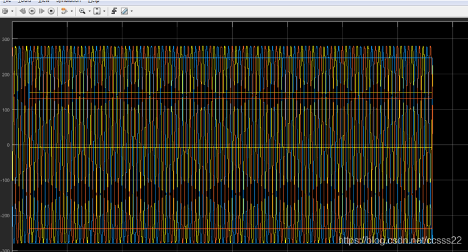Open the triggers tool icon
The width and height of the screenshot is (468, 252).
pos(114,12)
